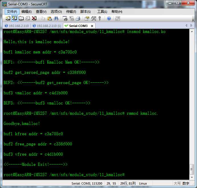This screenshot has width=197, height=188.
Task: Click the cursor position '29, 55' in status bar
Action: tap(111, 183)
